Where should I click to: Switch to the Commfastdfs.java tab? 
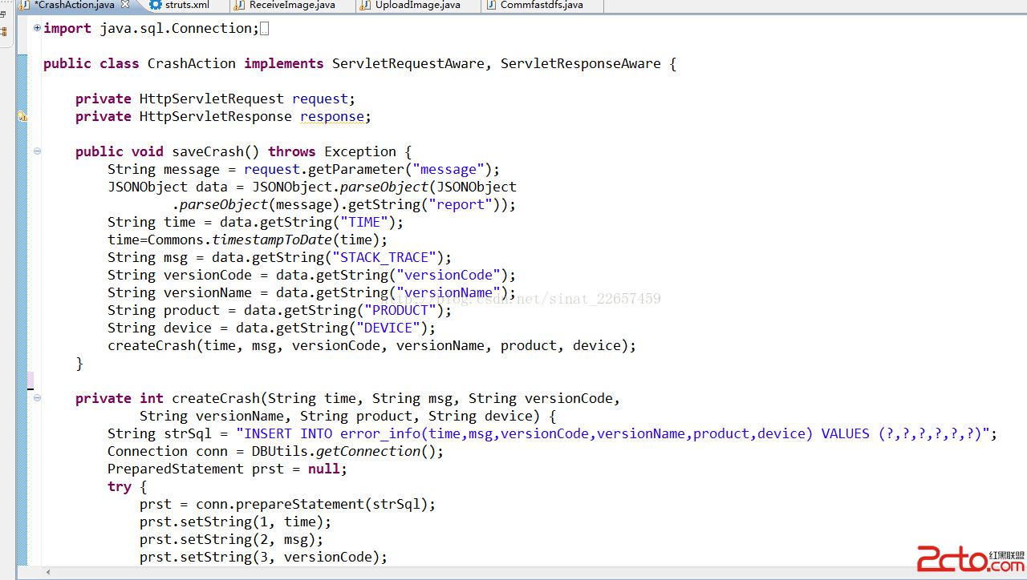[542, 5]
